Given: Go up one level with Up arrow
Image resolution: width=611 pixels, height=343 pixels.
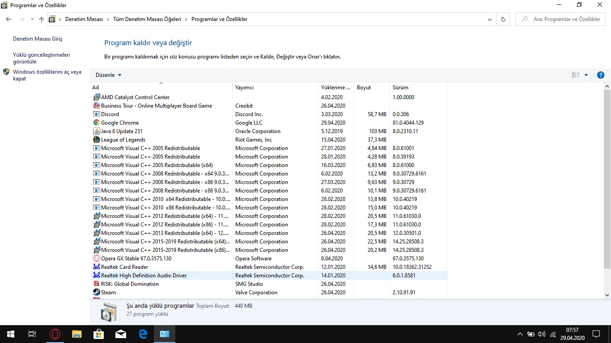Looking at the screenshot, I should tap(42, 19).
